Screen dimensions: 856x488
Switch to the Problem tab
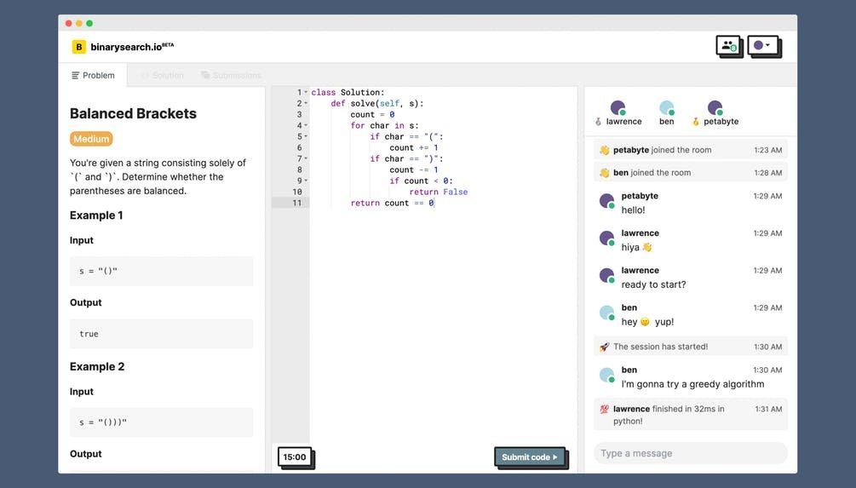coord(93,75)
